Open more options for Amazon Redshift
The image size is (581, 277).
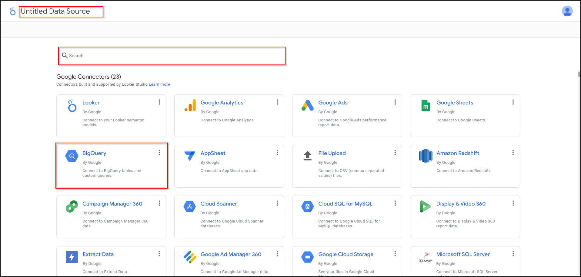513,153
